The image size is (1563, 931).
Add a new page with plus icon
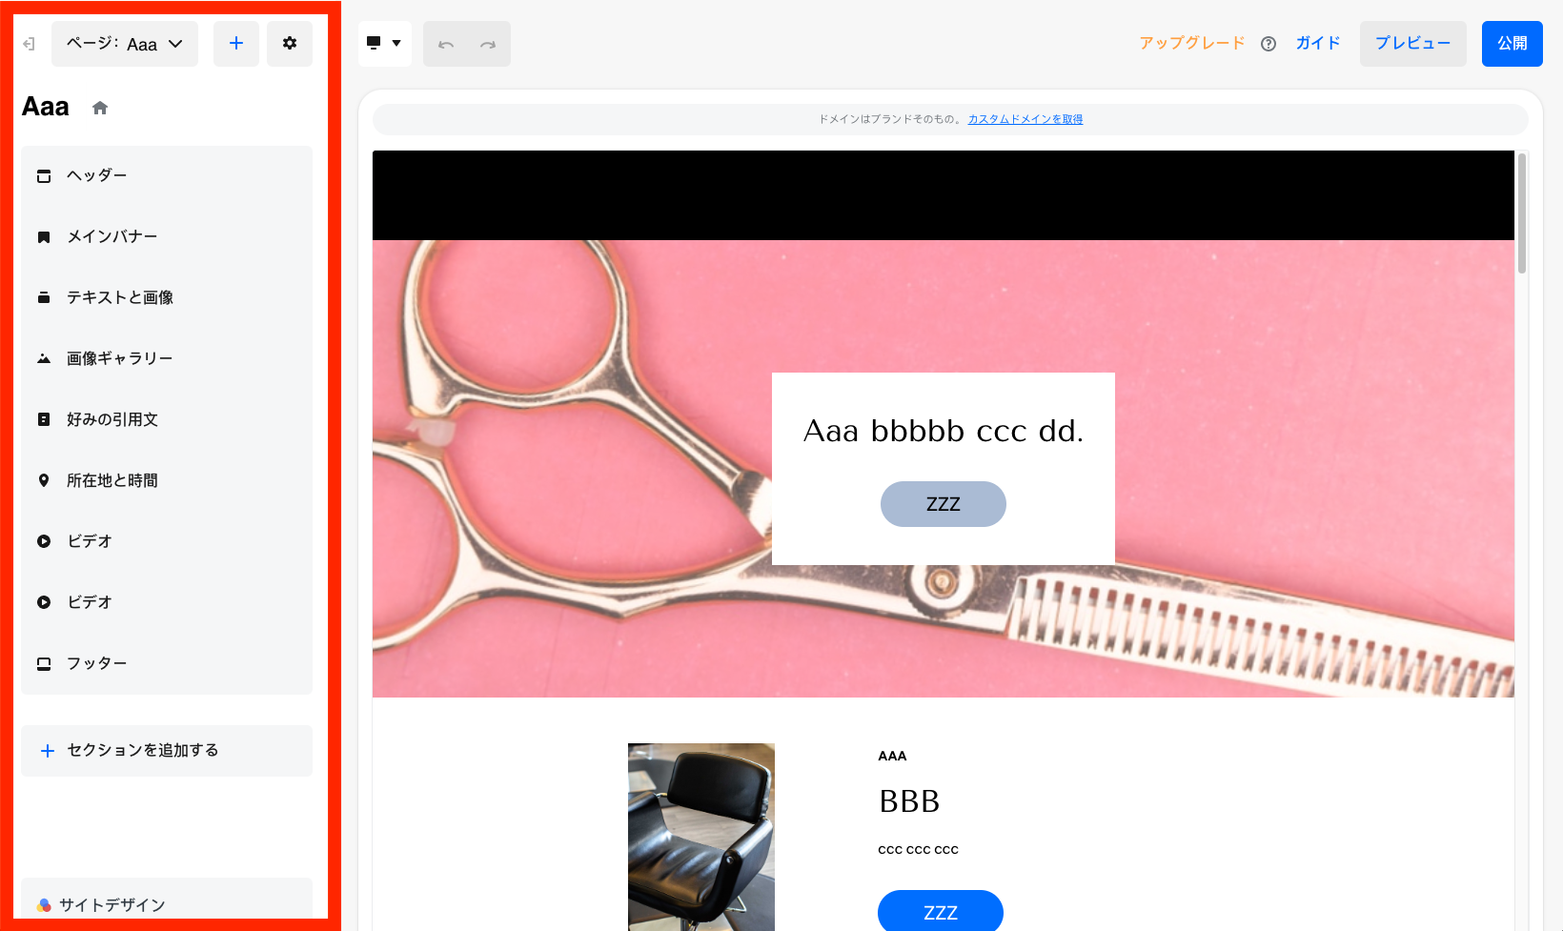click(236, 44)
